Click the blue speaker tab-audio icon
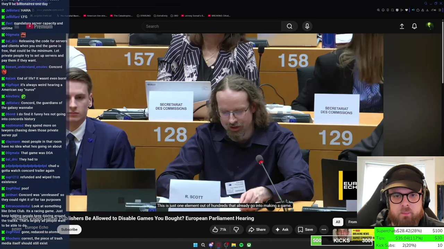Screen dimensions: 444x249 point(413,10)
